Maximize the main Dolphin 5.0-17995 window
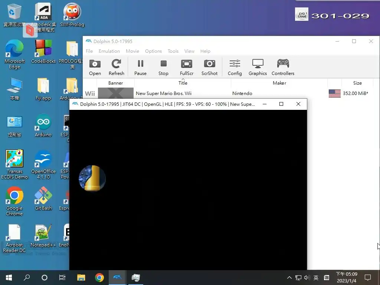 354,41
